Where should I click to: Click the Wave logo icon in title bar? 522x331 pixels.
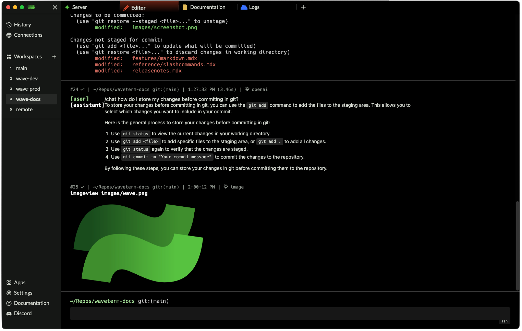point(31,7)
